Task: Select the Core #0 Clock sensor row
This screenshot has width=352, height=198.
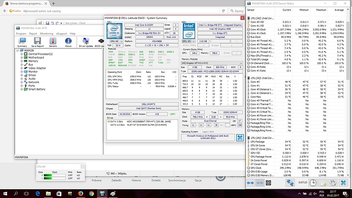Action: click(296, 30)
